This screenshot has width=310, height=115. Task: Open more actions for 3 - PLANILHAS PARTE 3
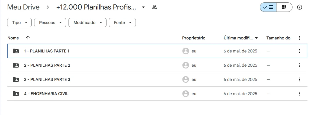point(300,79)
